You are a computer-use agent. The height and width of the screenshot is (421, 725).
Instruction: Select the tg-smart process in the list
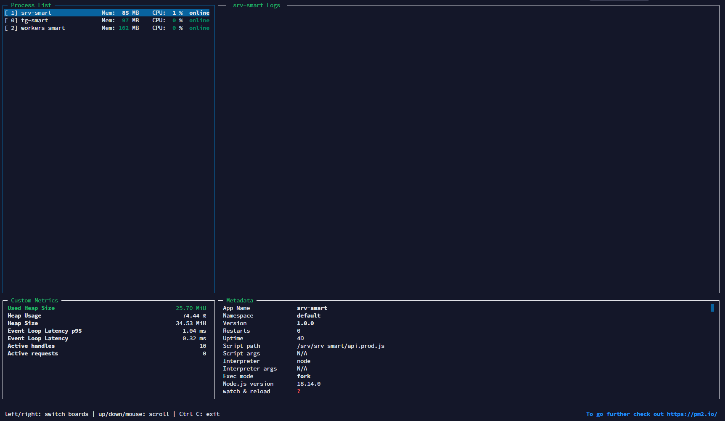(107, 21)
